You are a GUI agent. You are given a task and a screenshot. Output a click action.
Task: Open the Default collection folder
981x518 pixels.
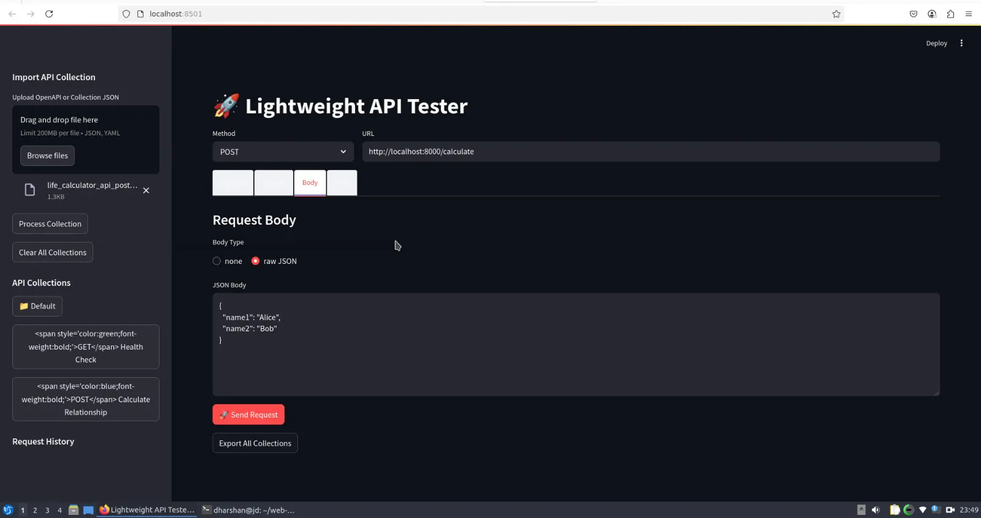pyautogui.click(x=37, y=306)
